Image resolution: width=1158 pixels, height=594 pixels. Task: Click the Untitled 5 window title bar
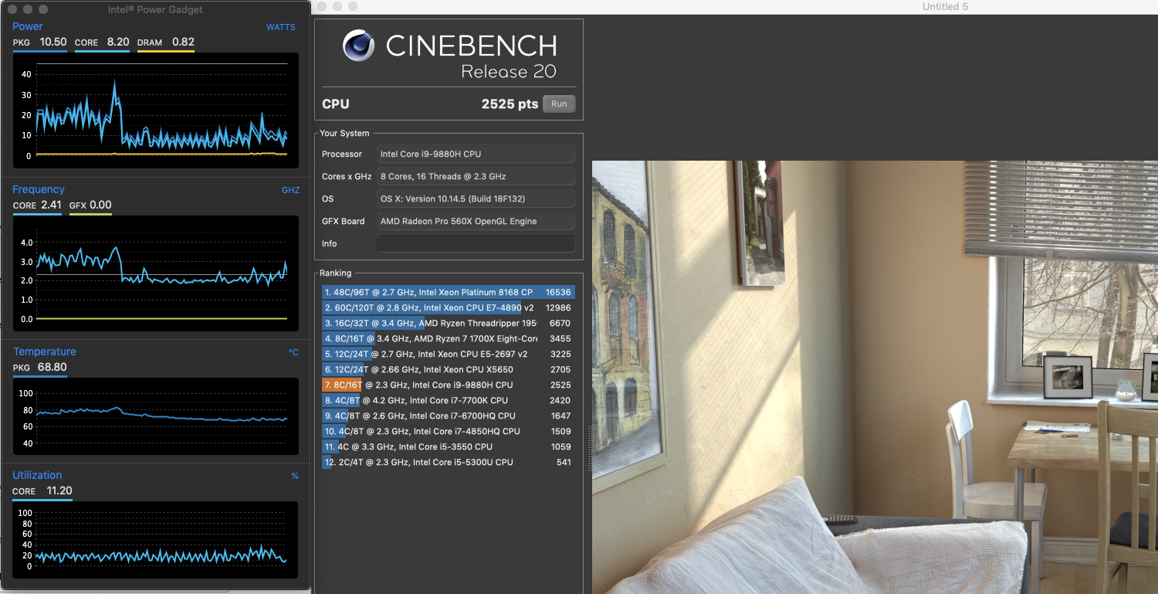944,6
